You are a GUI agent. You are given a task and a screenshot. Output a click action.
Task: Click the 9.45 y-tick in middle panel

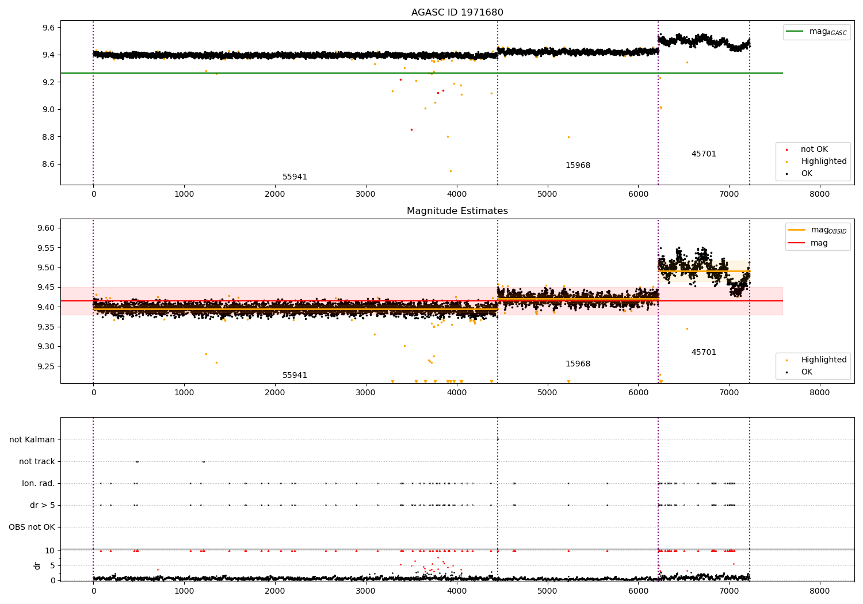[46, 288]
